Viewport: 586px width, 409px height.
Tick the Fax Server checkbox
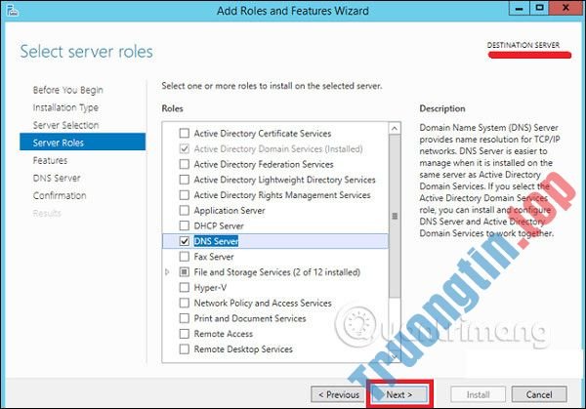tap(185, 257)
